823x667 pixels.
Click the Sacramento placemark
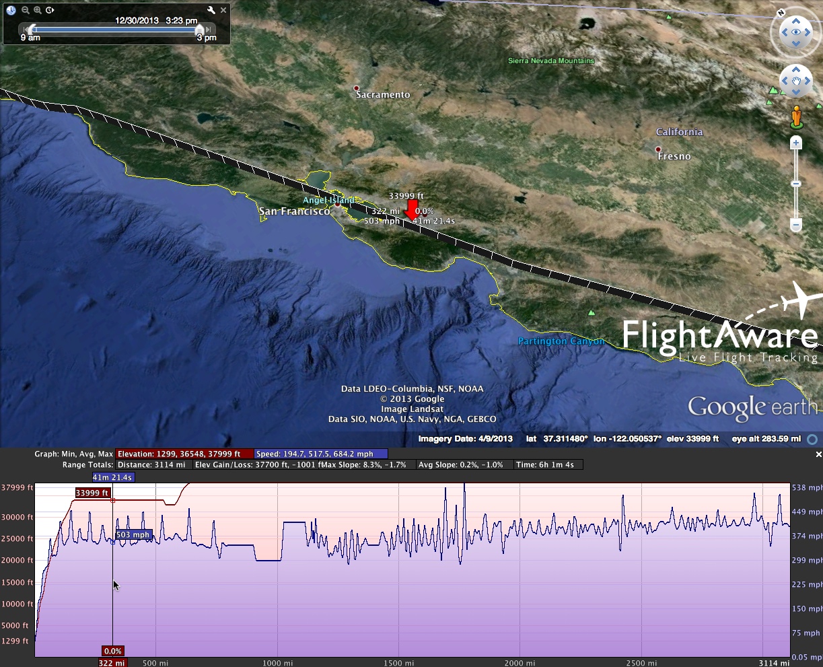tap(357, 88)
